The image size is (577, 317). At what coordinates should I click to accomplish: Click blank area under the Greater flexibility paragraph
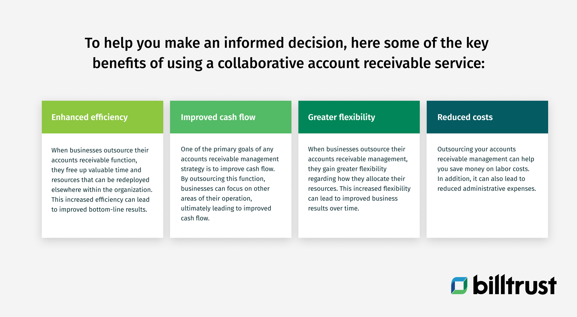[359, 225]
